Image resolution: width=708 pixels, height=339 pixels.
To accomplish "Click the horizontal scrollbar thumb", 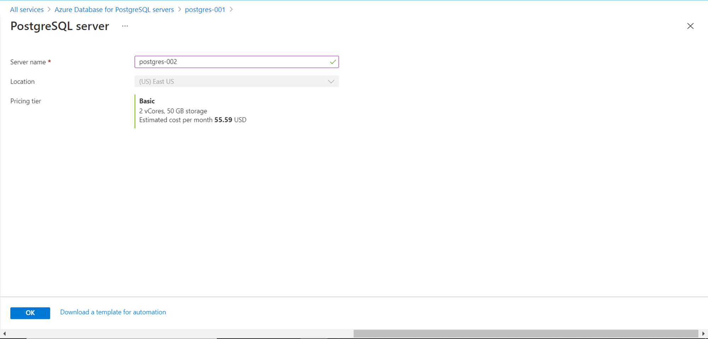I will 526,334.
